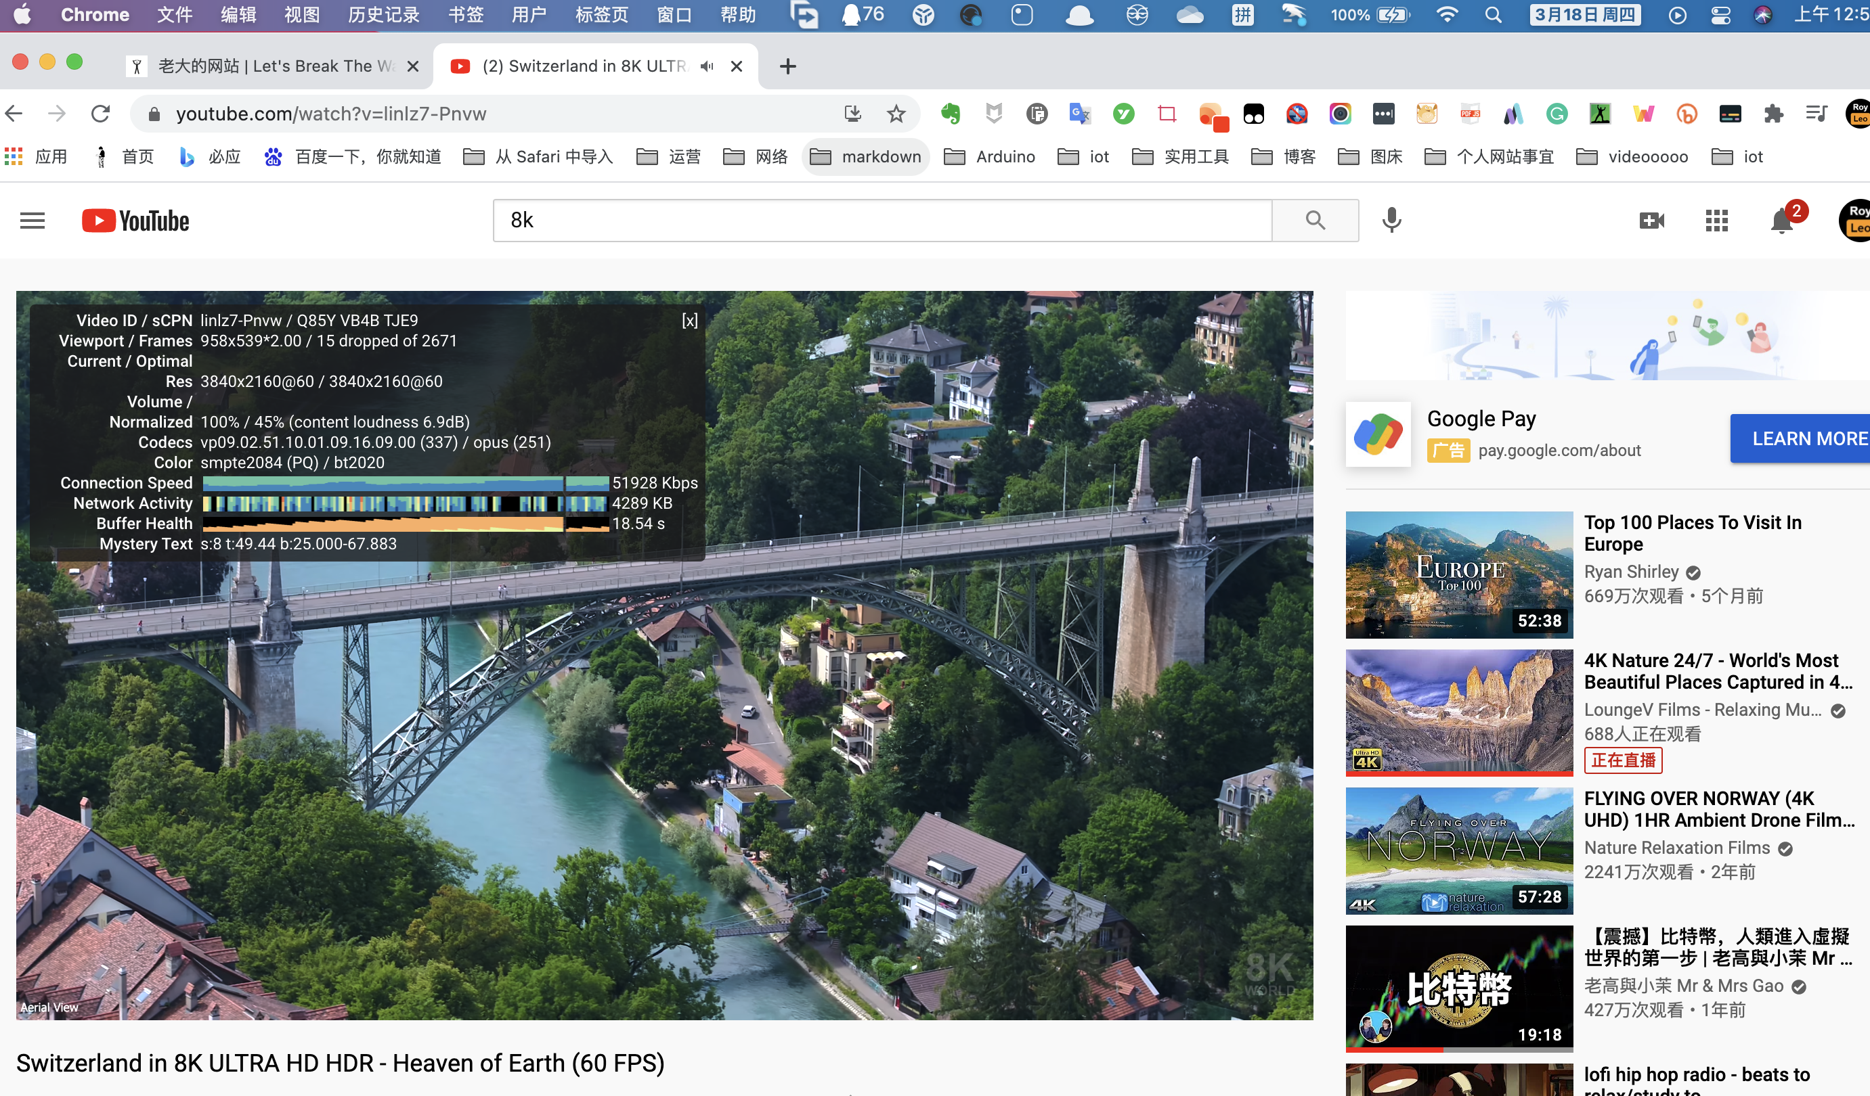
Task: Go back with the browser back arrow
Action: click(14, 114)
